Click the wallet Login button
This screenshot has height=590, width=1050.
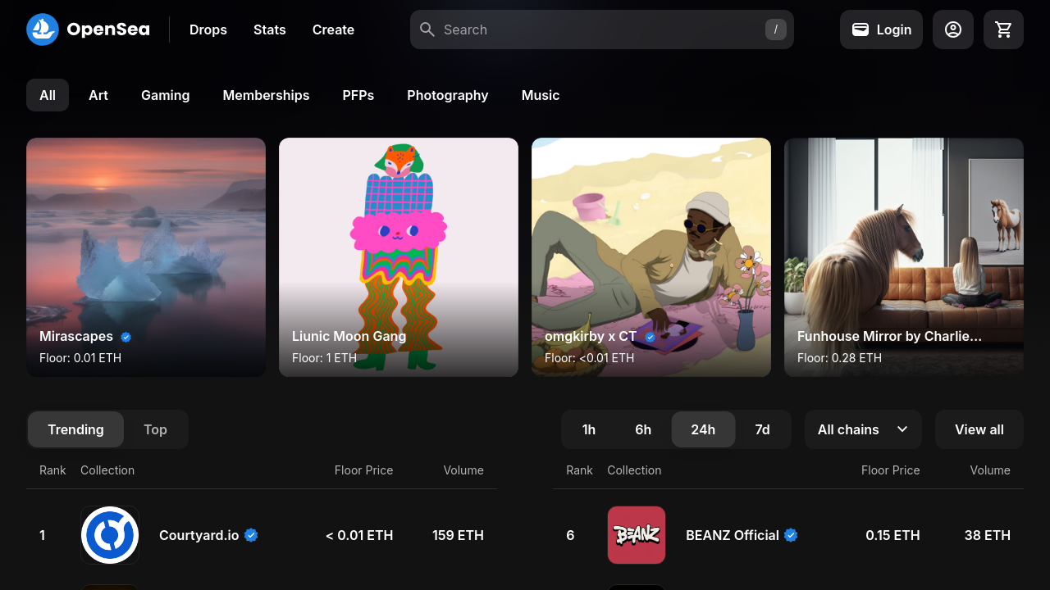(x=881, y=29)
